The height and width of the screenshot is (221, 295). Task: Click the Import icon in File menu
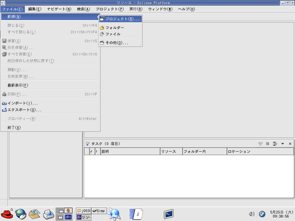(4, 103)
